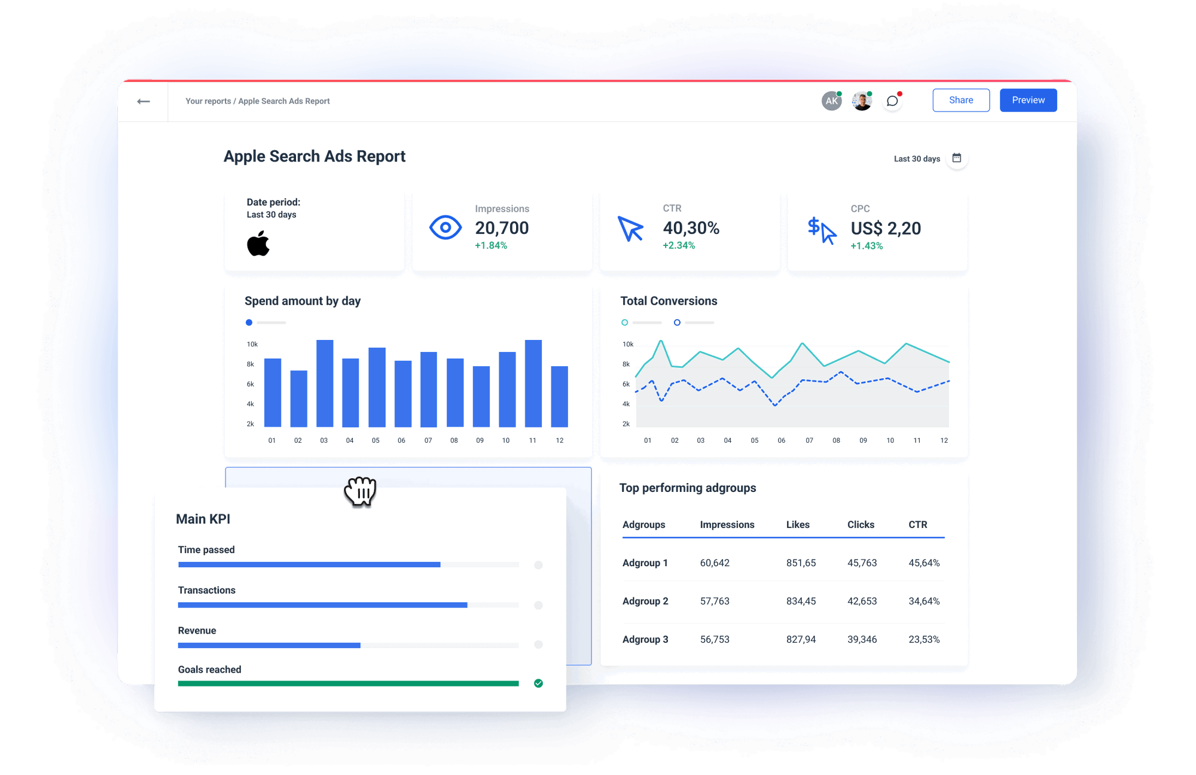
Task: Click the Goals reached progress bar
Action: 348,683
